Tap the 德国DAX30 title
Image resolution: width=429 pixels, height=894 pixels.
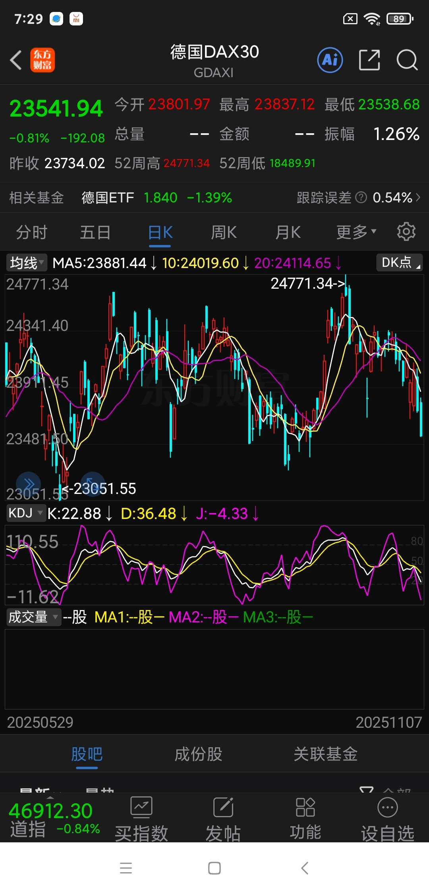click(214, 52)
